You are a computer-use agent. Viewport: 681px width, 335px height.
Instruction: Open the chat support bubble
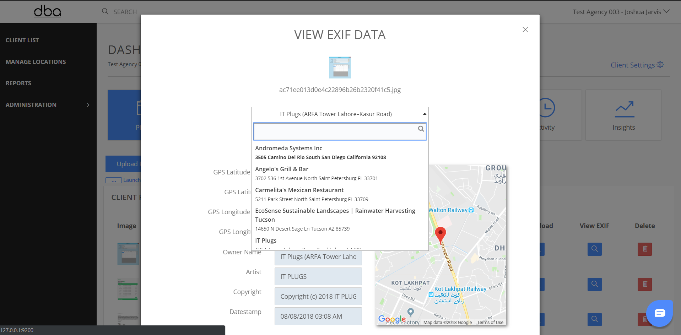pos(659,313)
